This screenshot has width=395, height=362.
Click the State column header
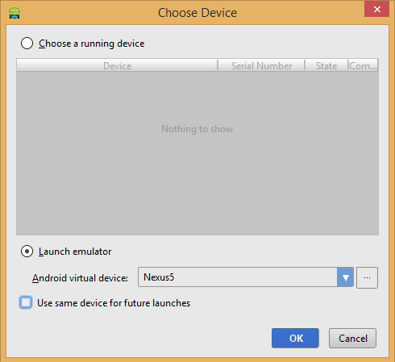click(326, 65)
